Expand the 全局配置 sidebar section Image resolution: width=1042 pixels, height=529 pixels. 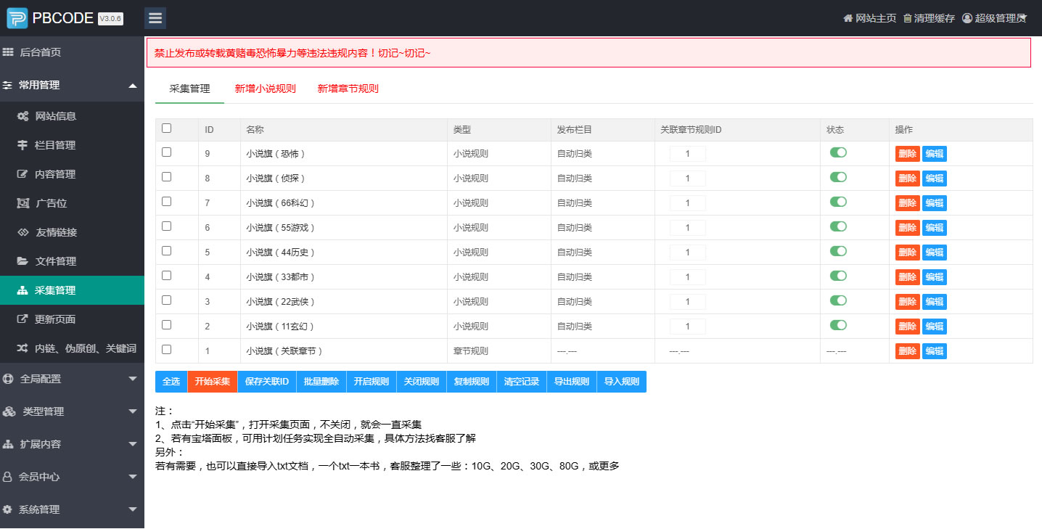[132, 379]
